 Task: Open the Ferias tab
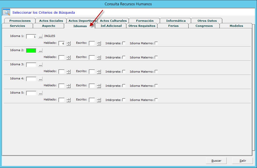pos(173,26)
